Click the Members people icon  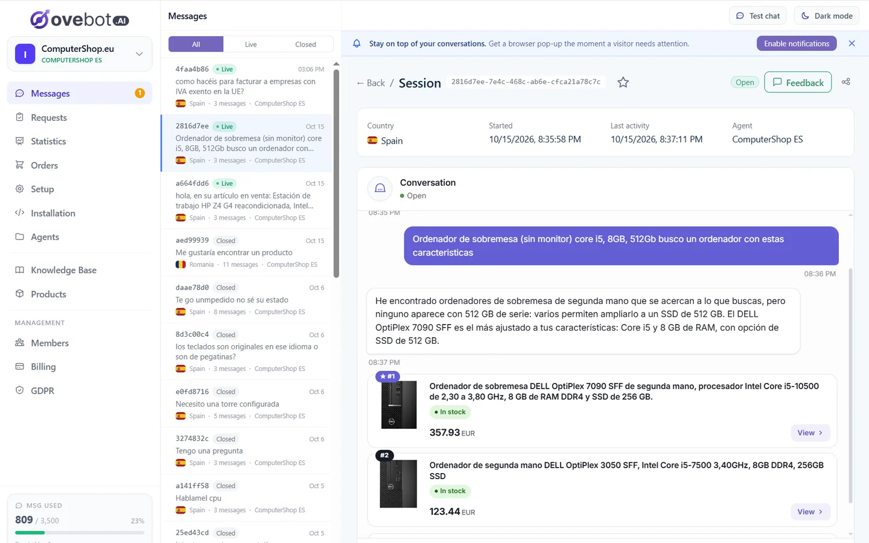[19, 343]
